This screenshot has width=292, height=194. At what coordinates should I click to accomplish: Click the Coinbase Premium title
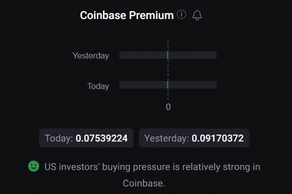point(127,15)
